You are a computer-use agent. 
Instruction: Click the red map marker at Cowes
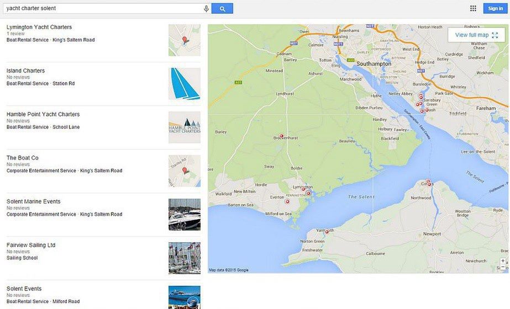coord(429,183)
